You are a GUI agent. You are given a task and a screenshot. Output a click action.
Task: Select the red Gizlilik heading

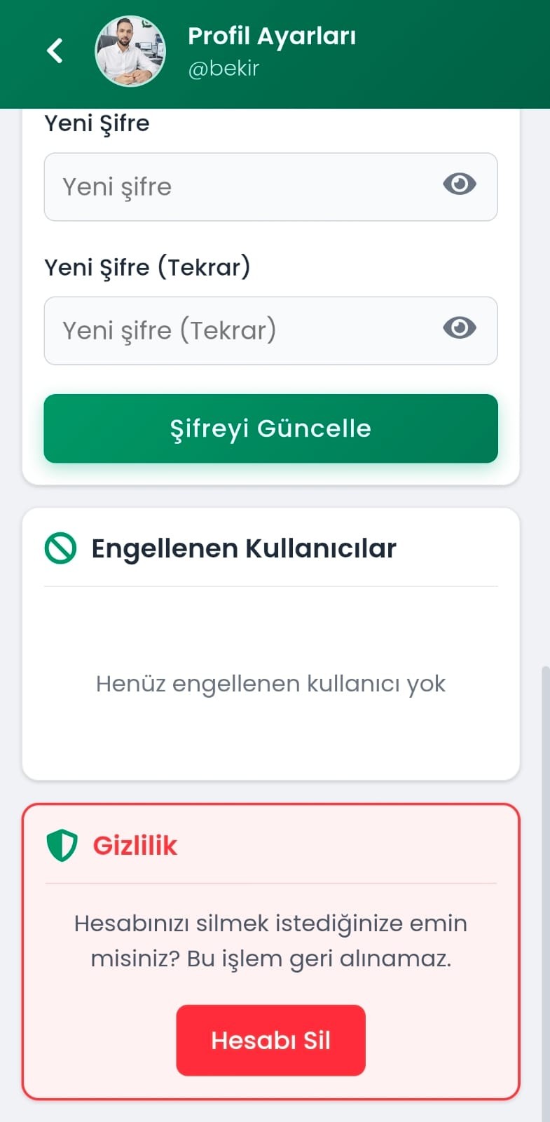click(135, 846)
